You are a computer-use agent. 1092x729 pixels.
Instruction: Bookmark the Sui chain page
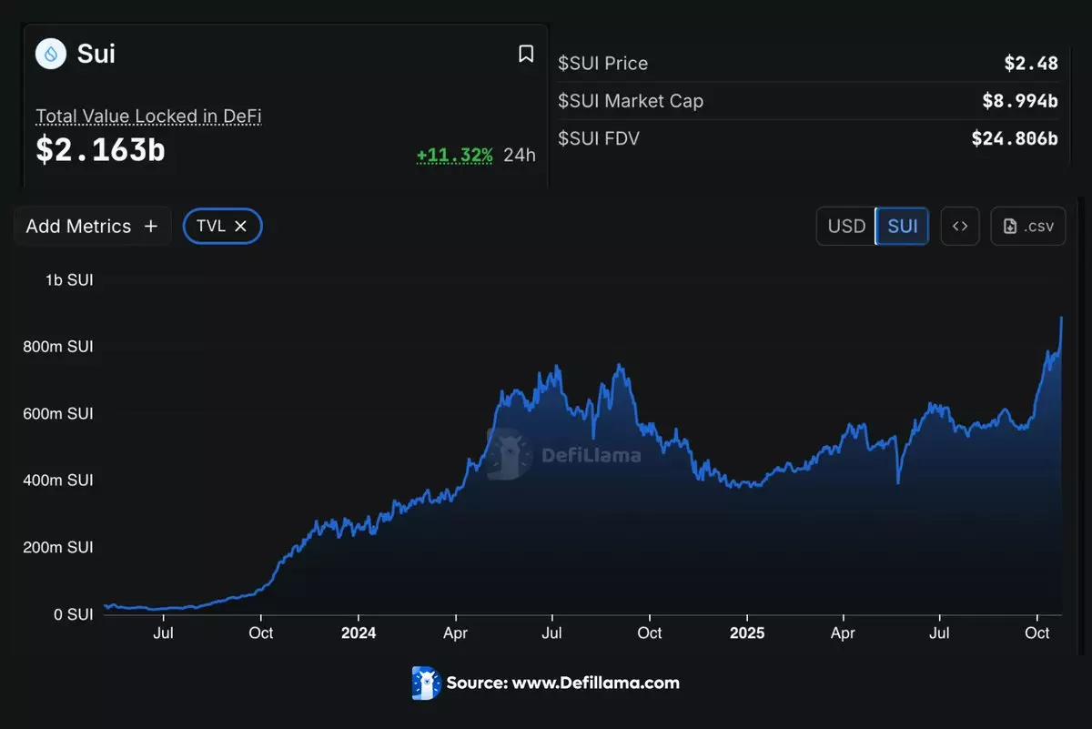point(525,55)
